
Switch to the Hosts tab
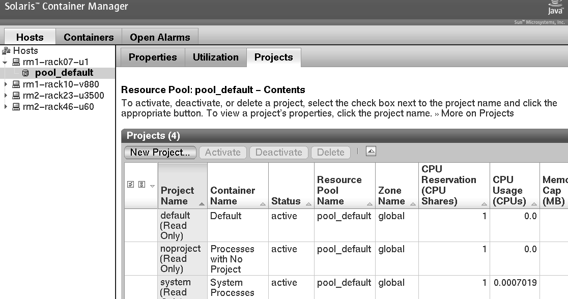pos(30,37)
